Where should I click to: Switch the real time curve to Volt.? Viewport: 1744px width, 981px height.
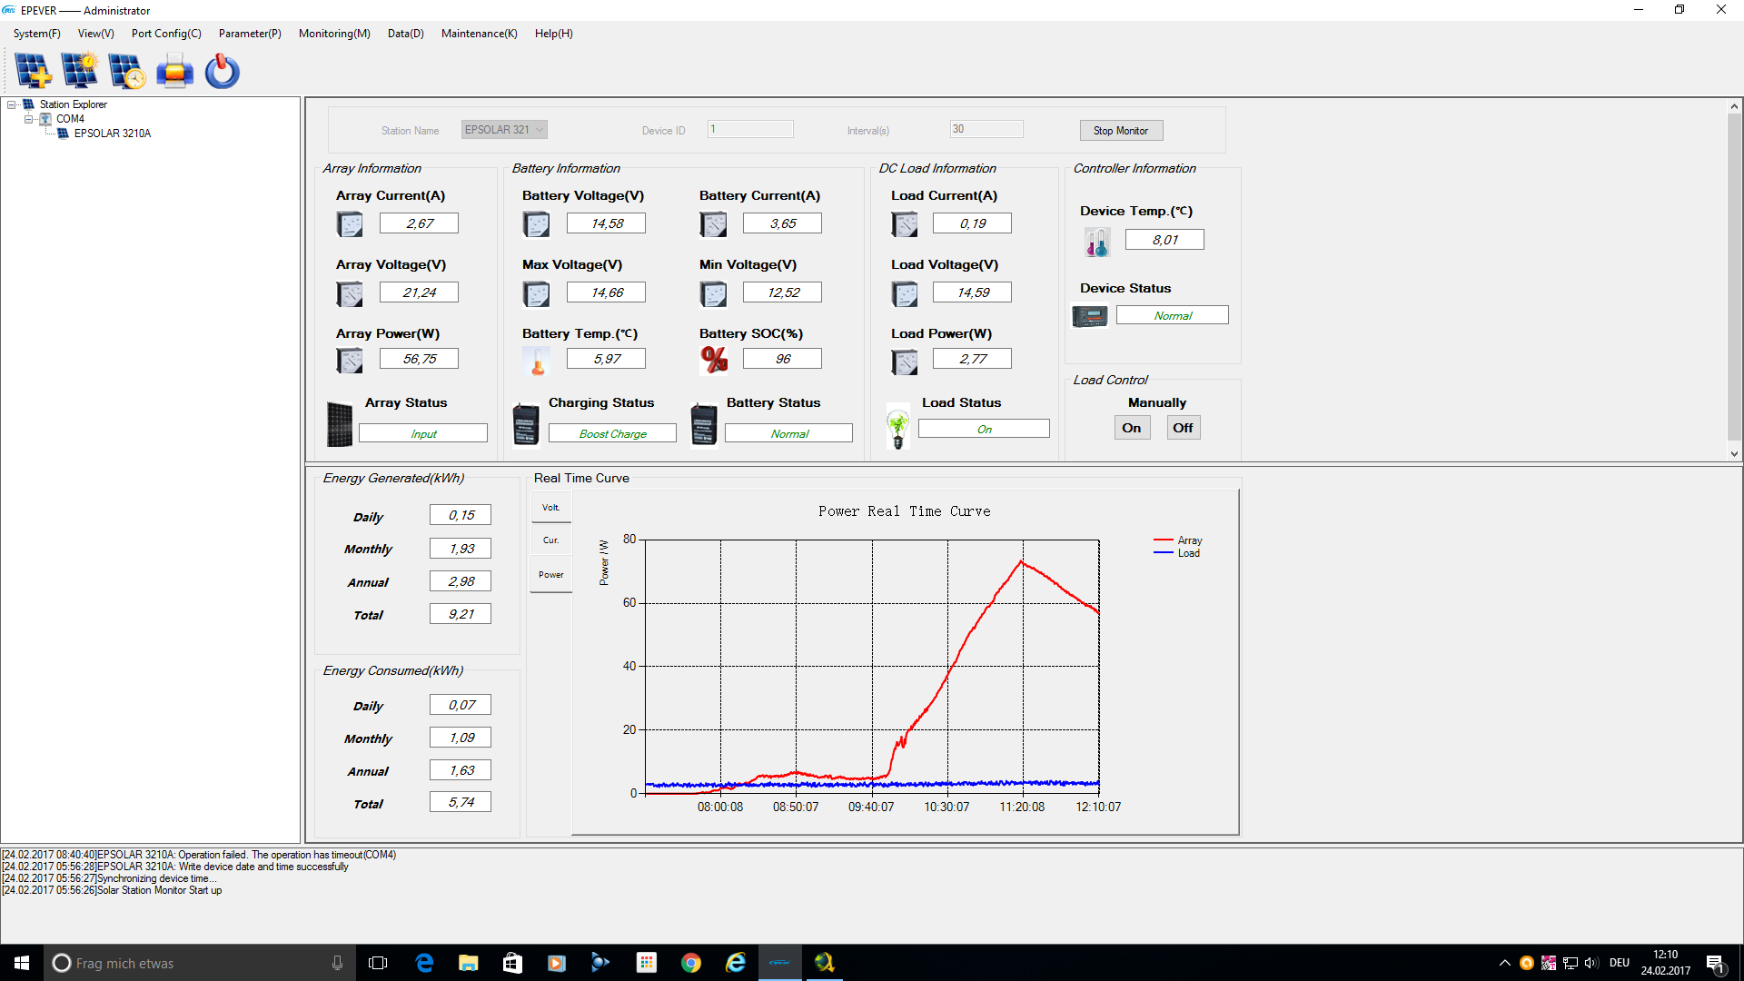(550, 508)
